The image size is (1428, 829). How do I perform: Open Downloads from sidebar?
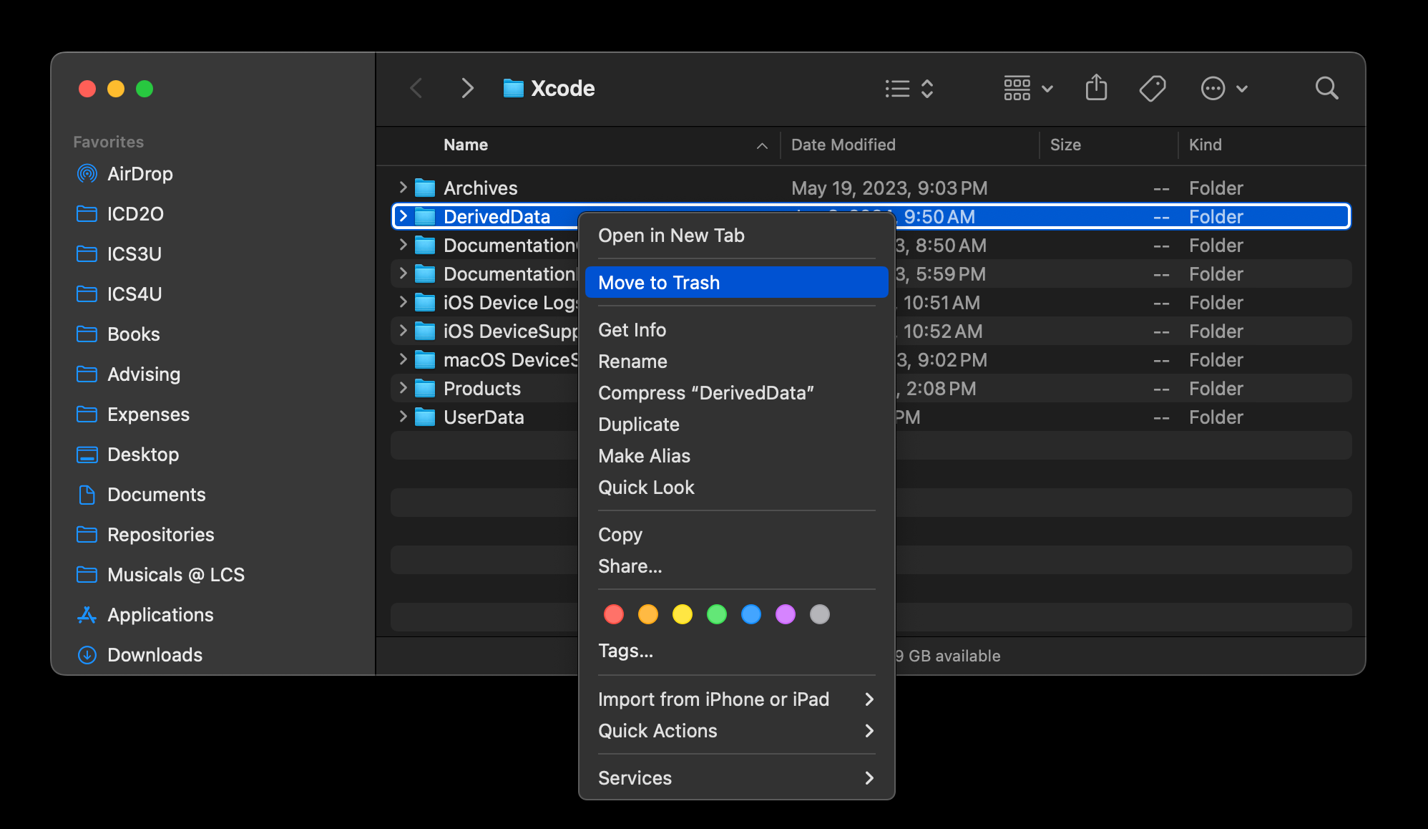tap(155, 655)
